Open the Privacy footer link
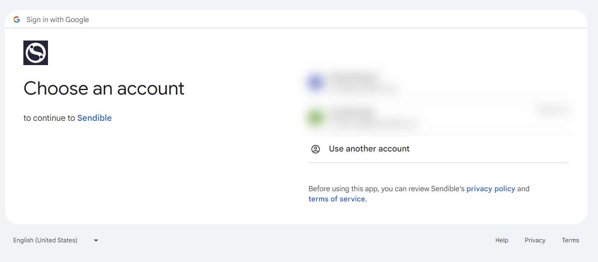Image resolution: width=598 pixels, height=262 pixels. pos(535,240)
